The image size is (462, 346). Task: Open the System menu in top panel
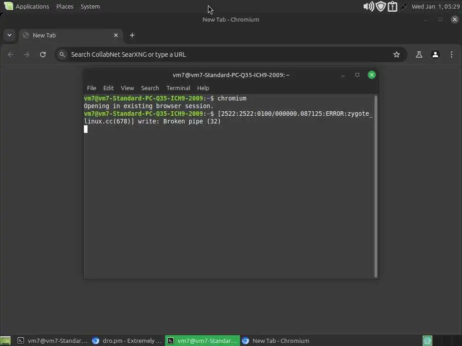coord(90,6)
